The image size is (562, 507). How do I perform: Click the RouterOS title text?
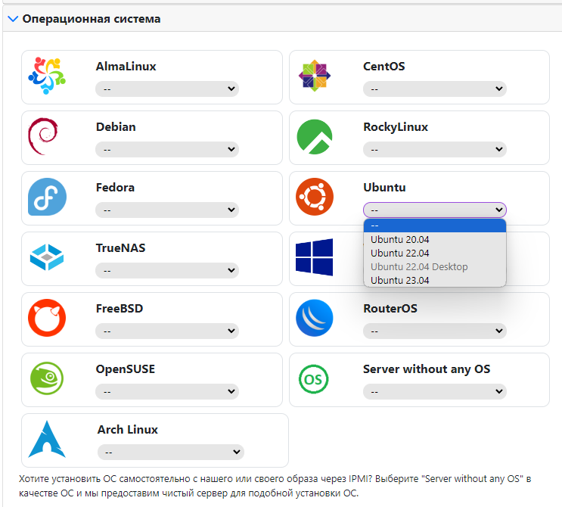(390, 308)
